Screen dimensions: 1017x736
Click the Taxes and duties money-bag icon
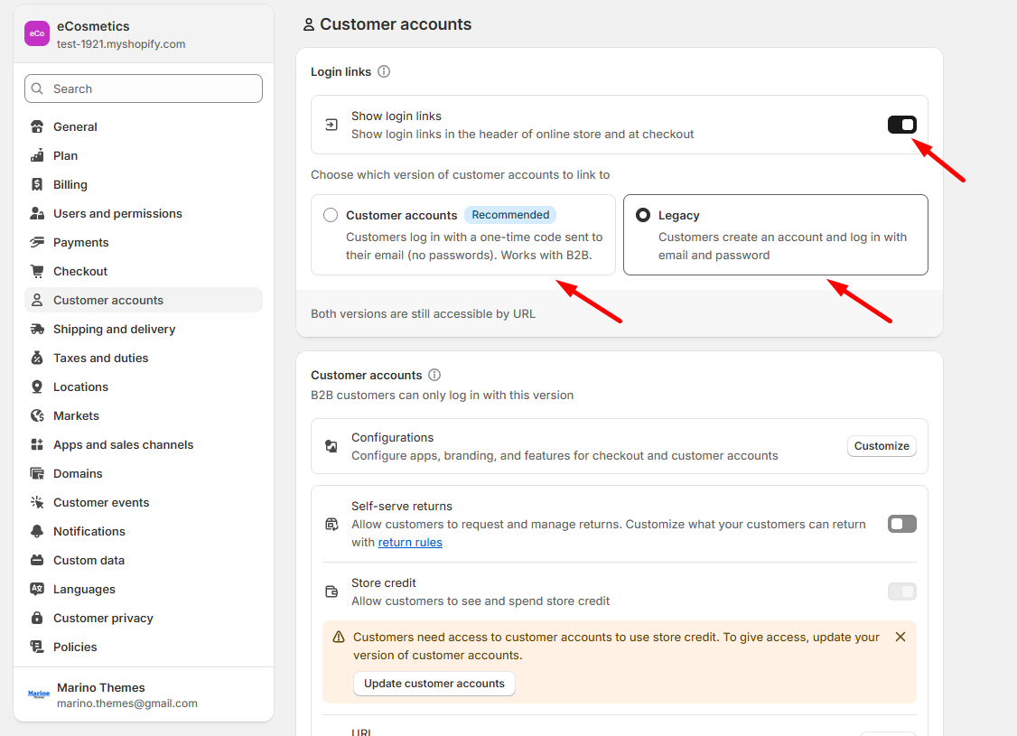click(37, 358)
